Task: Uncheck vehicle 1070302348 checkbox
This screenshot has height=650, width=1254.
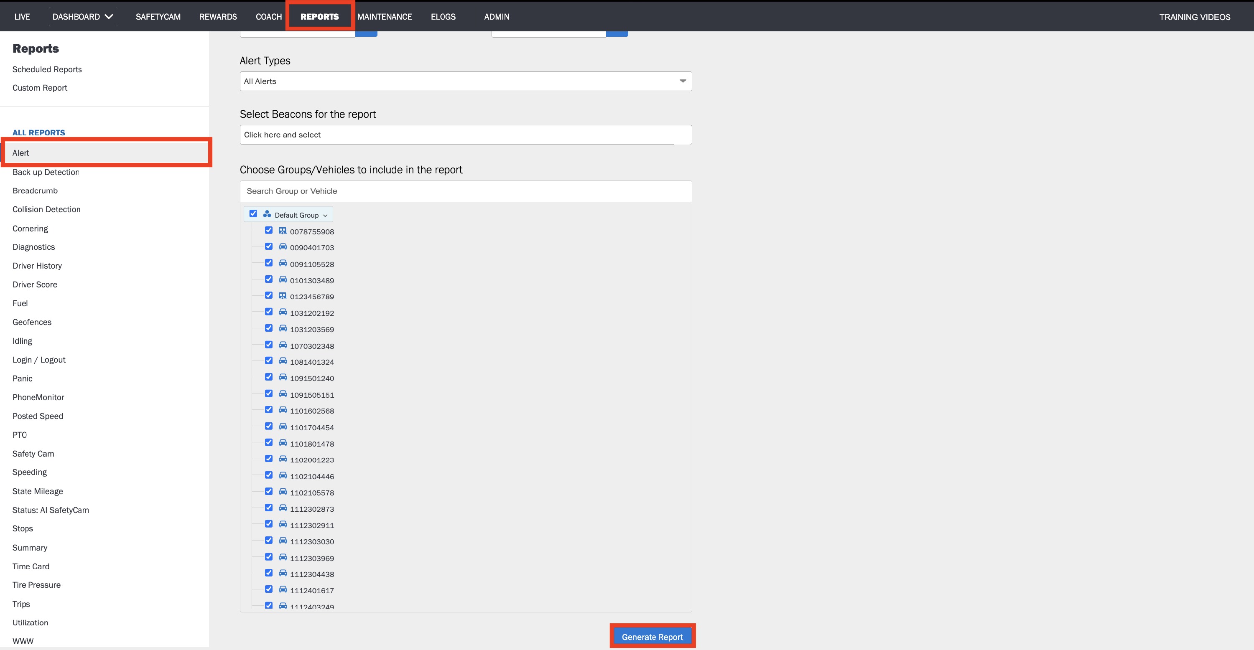Action: (x=269, y=345)
